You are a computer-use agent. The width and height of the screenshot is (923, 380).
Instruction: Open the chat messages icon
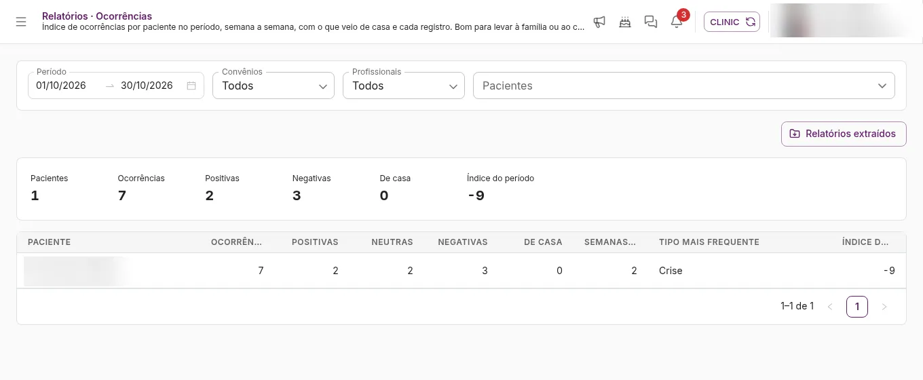651,22
